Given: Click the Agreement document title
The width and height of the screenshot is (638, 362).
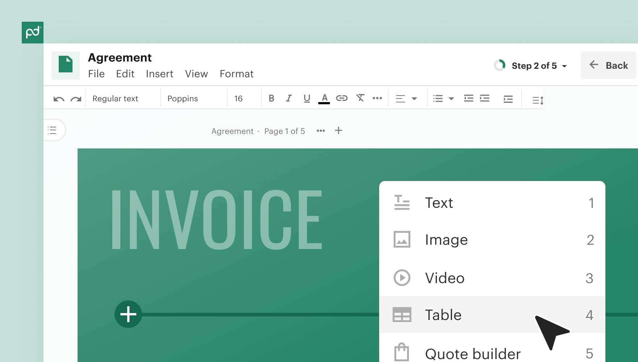Looking at the screenshot, I should [120, 58].
